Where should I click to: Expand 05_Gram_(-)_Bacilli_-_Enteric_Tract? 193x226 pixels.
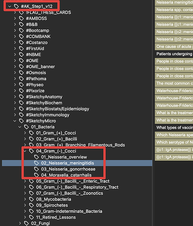[x=25, y=181]
